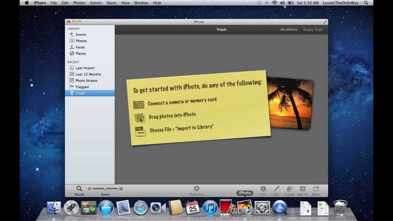393x221 pixels.
Task: Click the battery status icon
Action: pyautogui.click(x=290, y=3)
